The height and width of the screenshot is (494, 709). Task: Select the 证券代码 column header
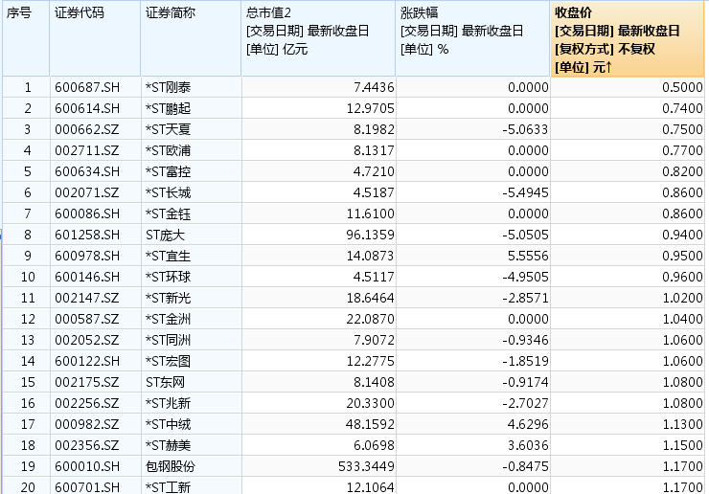coord(95,39)
